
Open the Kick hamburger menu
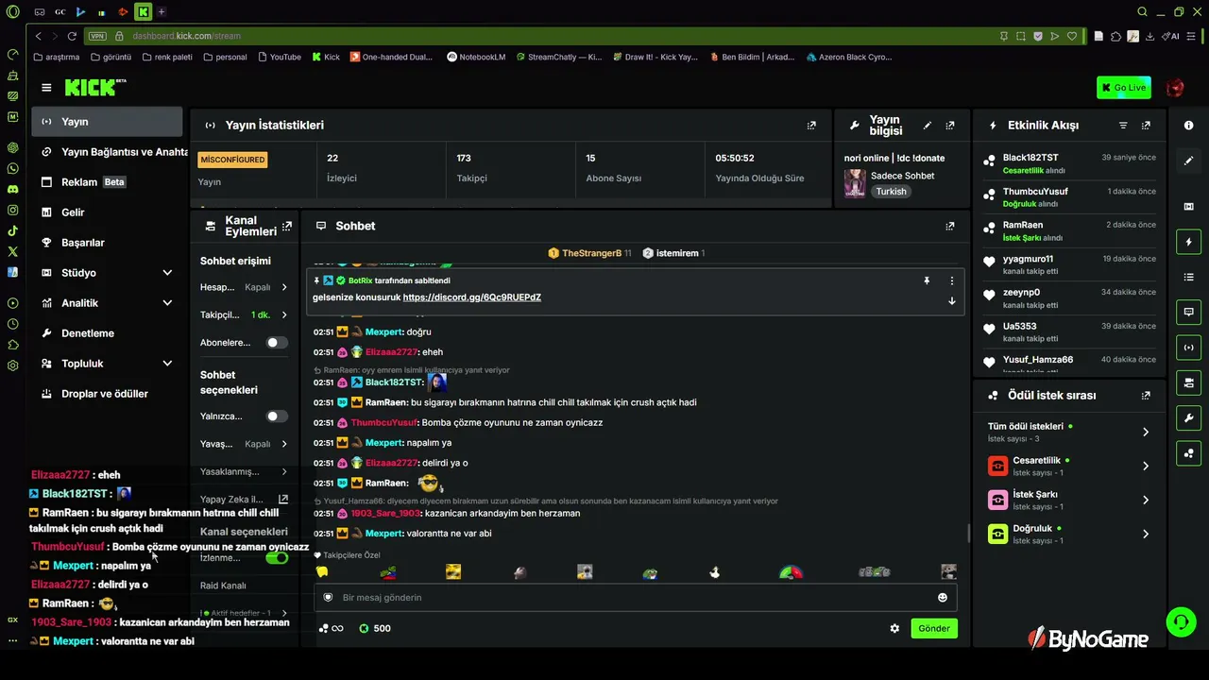click(x=46, y=88)
